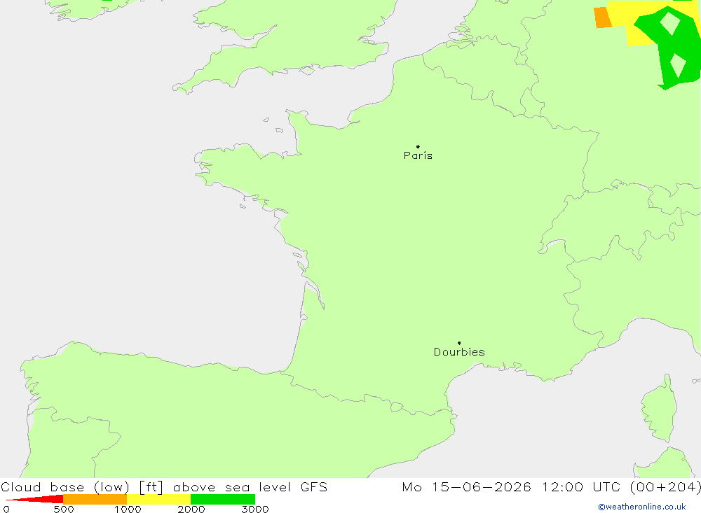Viewport: 701px width, 513px height.
Task: Open the weatheronline.co.uk copyright link
Action: (642, 507)
